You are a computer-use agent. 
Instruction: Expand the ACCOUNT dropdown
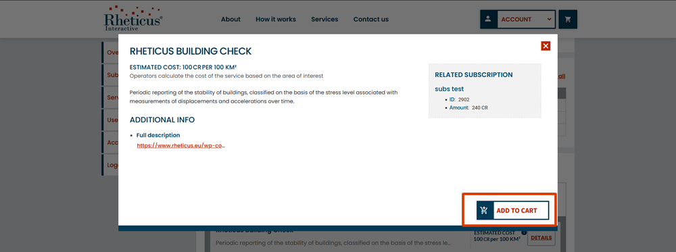(526, 20)
